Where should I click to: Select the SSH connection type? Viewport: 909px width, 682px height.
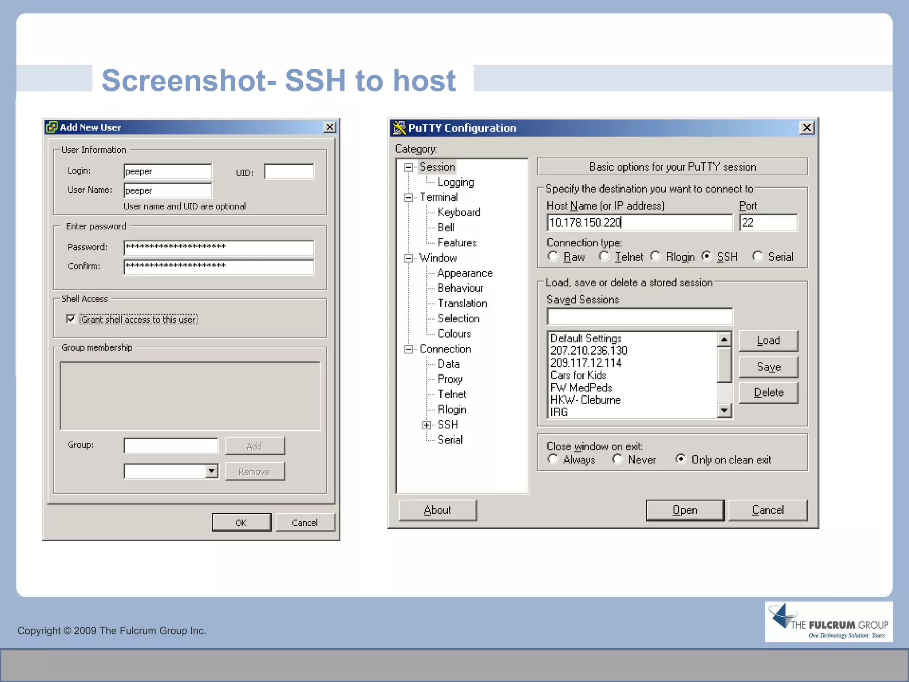click(x=707, y=256)
